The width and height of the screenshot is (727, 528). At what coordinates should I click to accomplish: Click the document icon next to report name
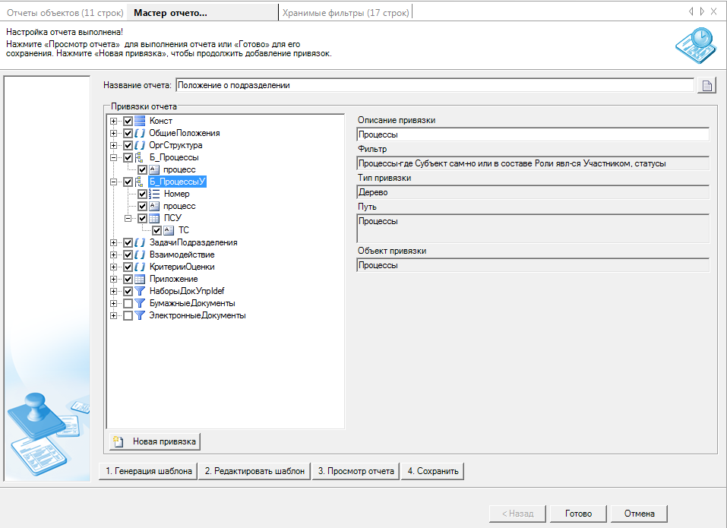pyautogui.click(x=706, y=85)
